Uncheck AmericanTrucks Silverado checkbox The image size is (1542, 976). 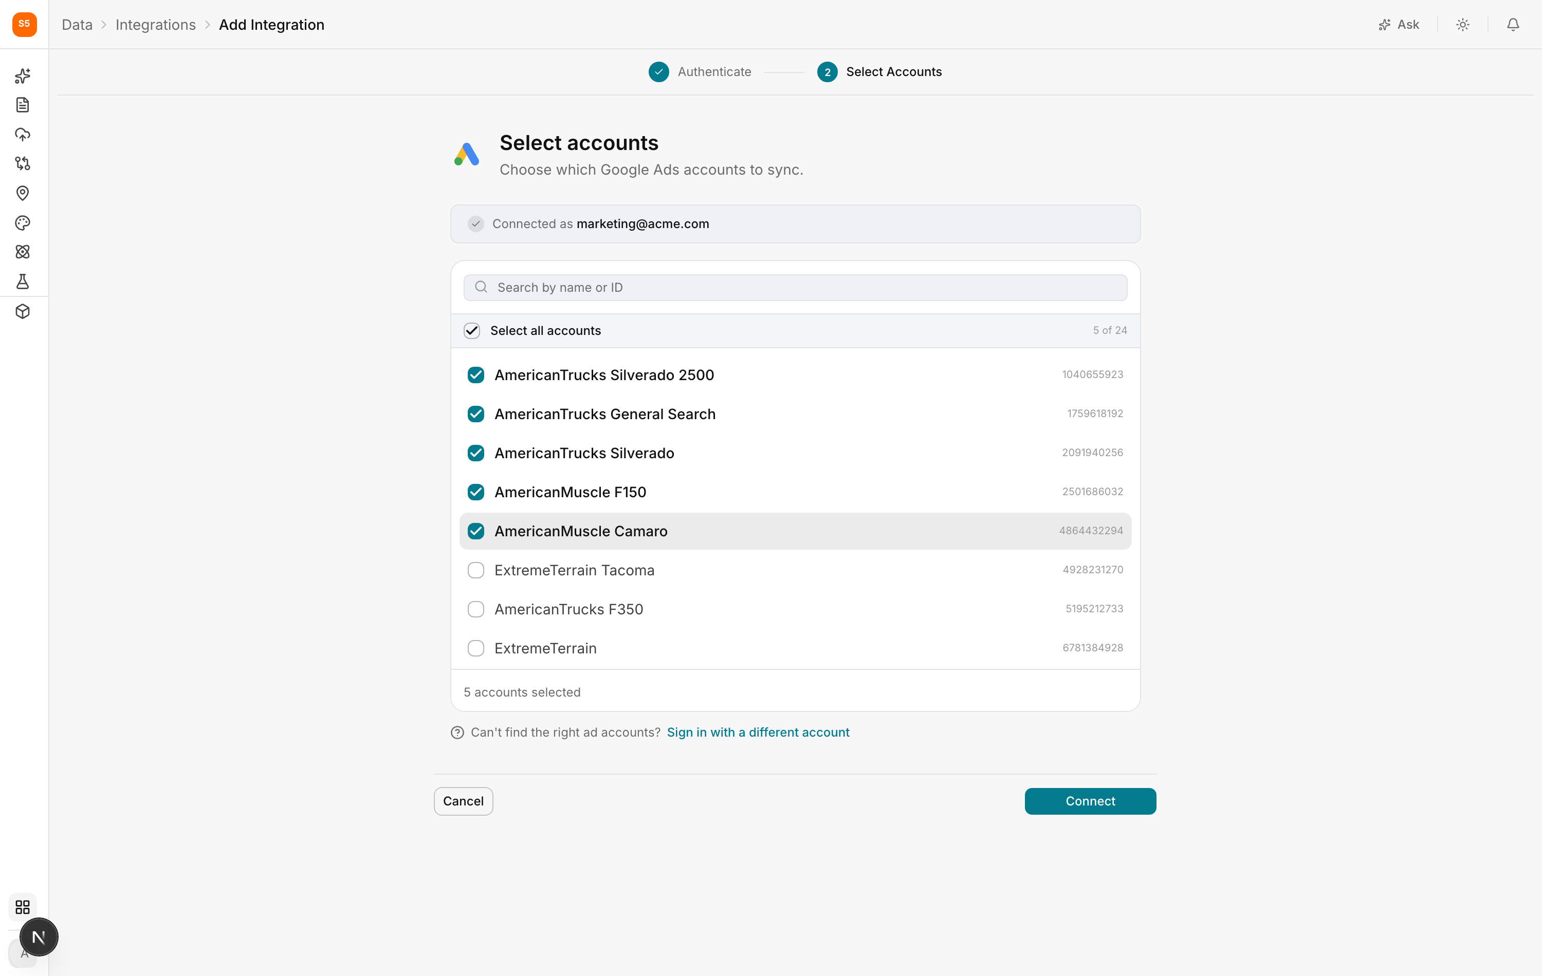476,453
